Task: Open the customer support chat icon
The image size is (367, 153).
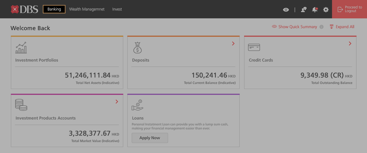Action: [303, 9]
